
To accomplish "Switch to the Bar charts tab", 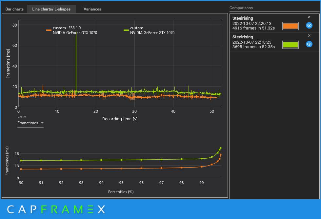I will click(x=14, y=9).
